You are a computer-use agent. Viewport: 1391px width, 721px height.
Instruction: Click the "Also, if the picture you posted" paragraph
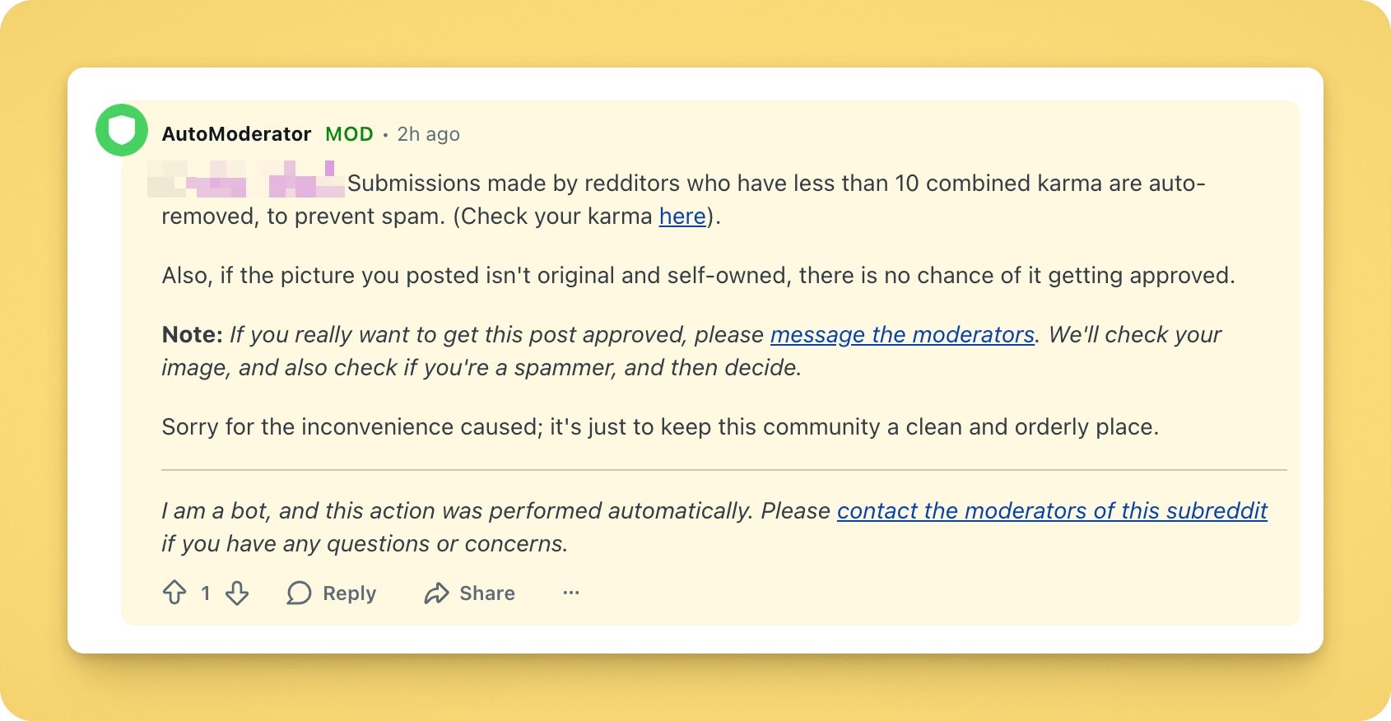click(698, 275)
